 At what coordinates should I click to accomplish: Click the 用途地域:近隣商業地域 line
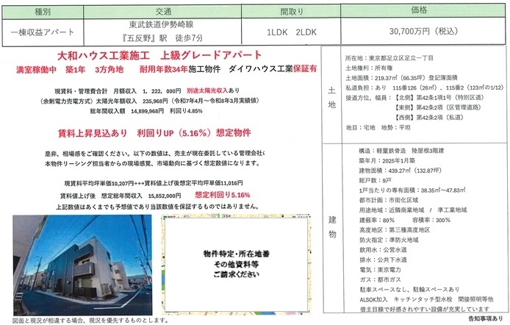point(413,210)
